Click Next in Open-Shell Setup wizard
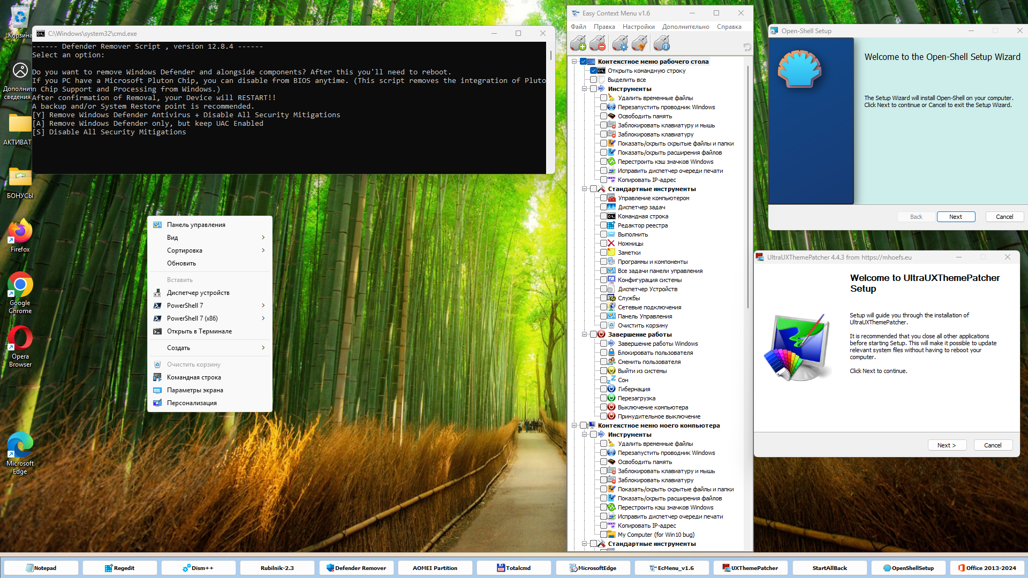 click(956, 217)
